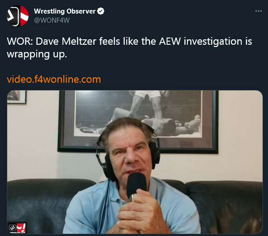Open the tweet's three-dot more options menu
Screen dimensions: 268x236
click(x=258, y=11)
